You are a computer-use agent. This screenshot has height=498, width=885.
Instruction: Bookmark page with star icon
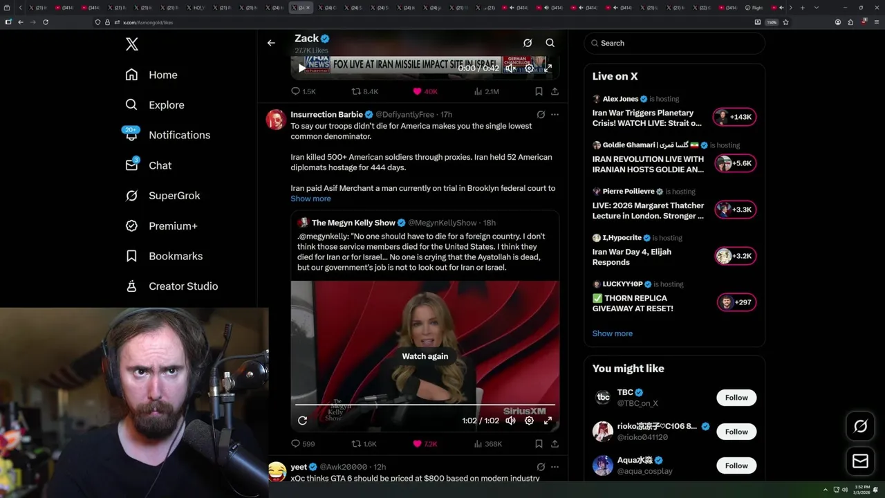[785, 22]
